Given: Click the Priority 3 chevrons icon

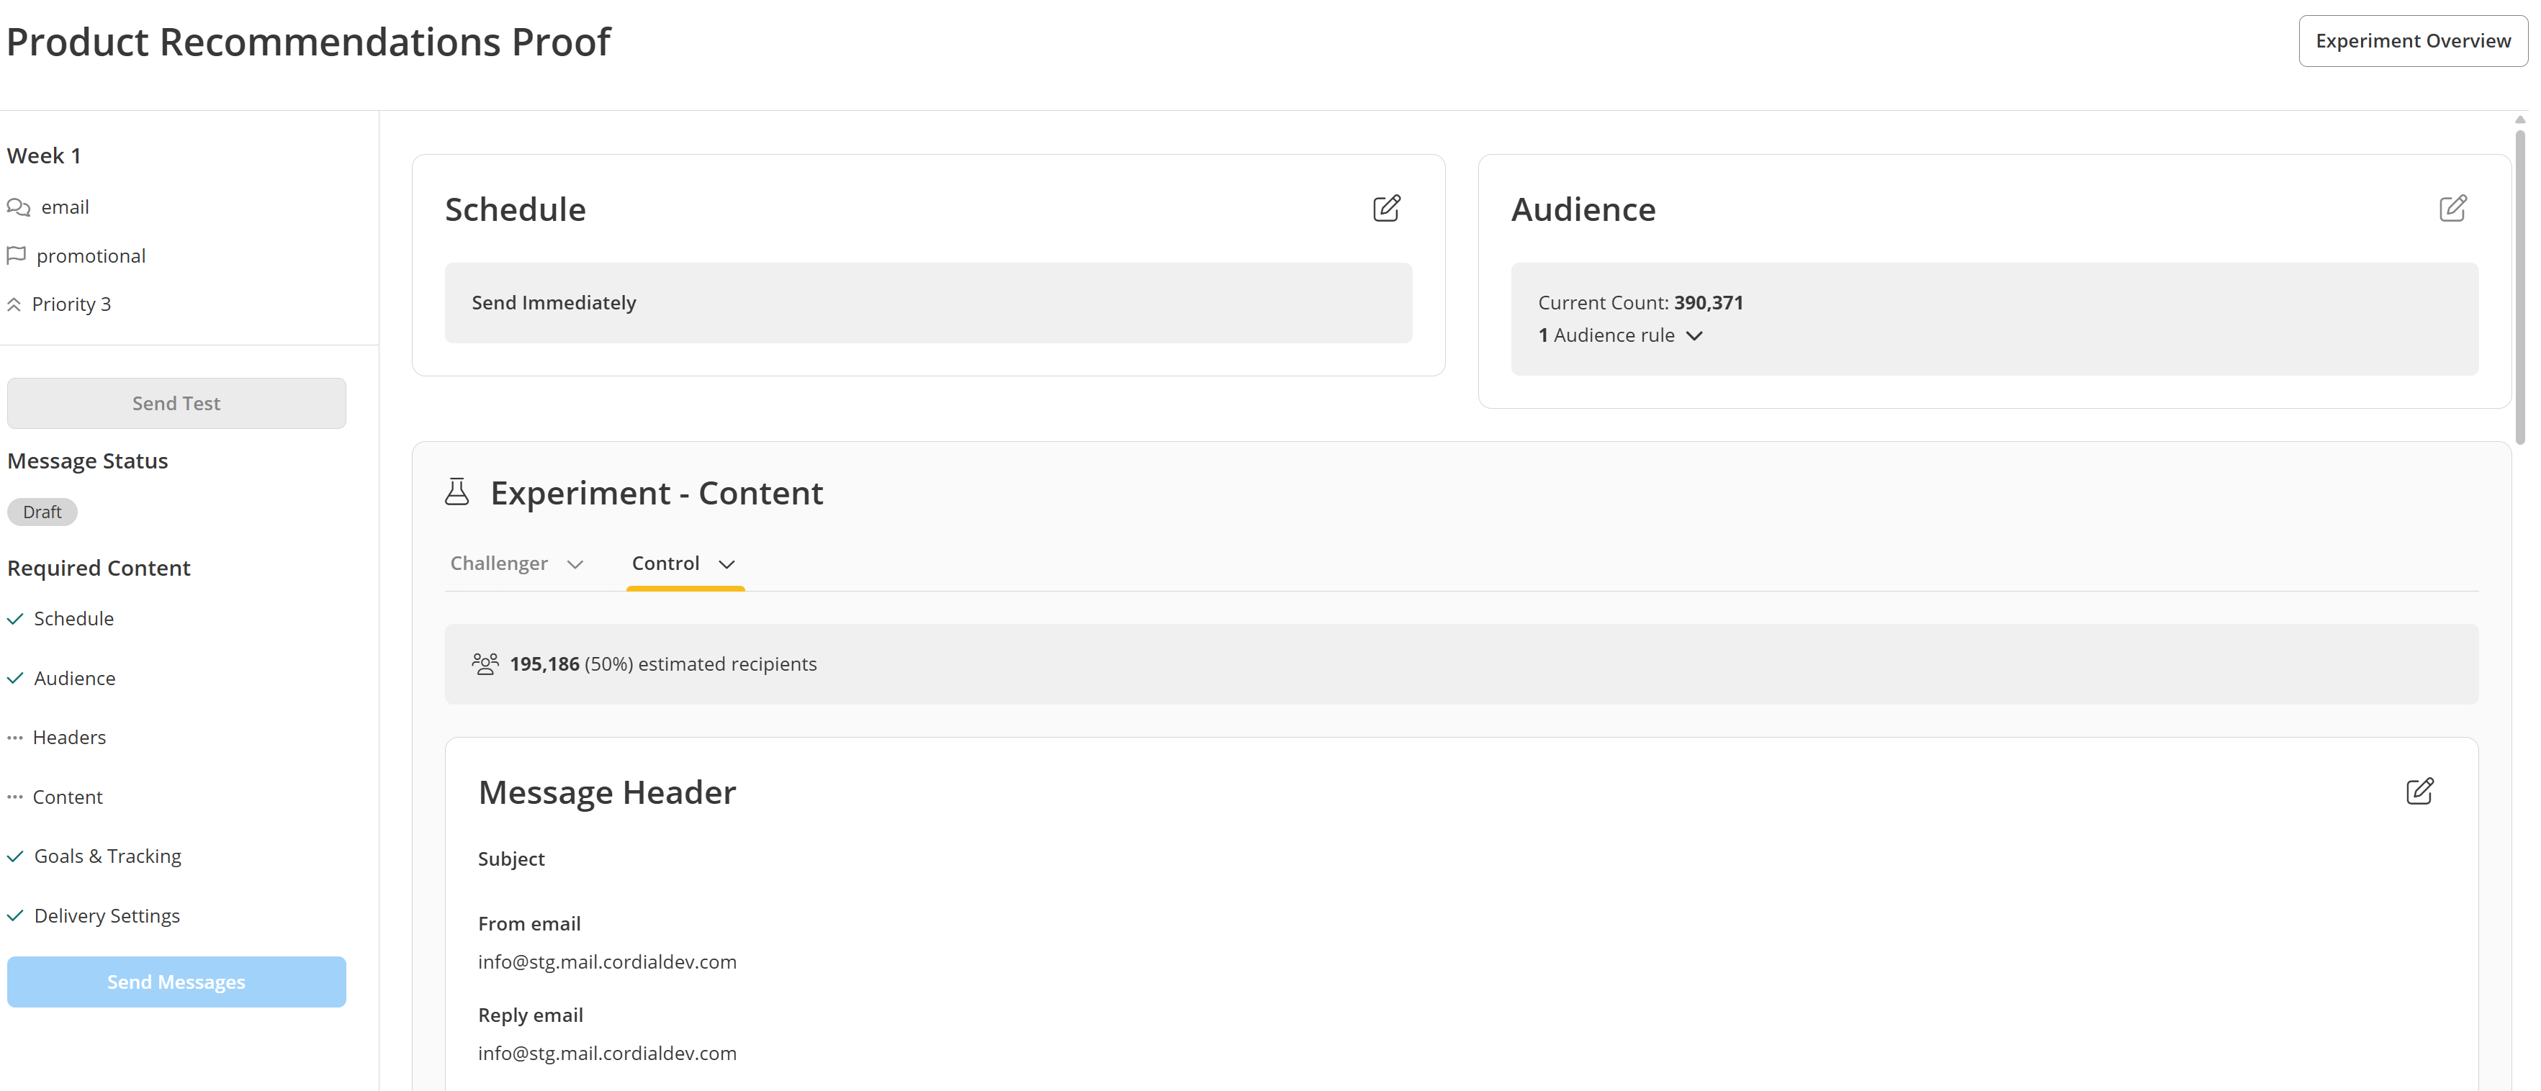Looking at the screenshot, I should 14,304.
